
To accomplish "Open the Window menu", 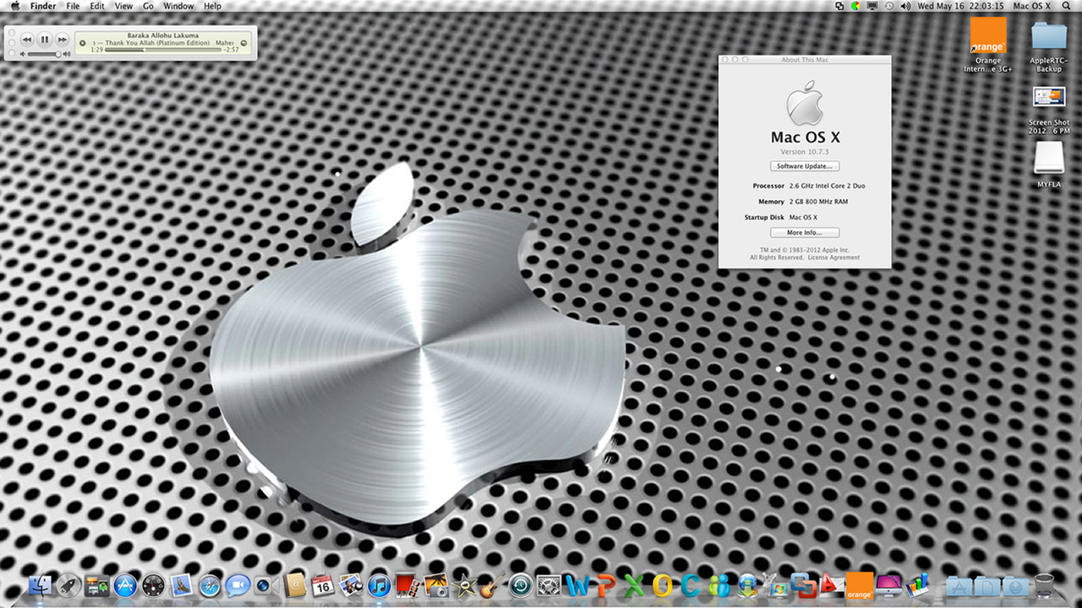I will [178, 6].
